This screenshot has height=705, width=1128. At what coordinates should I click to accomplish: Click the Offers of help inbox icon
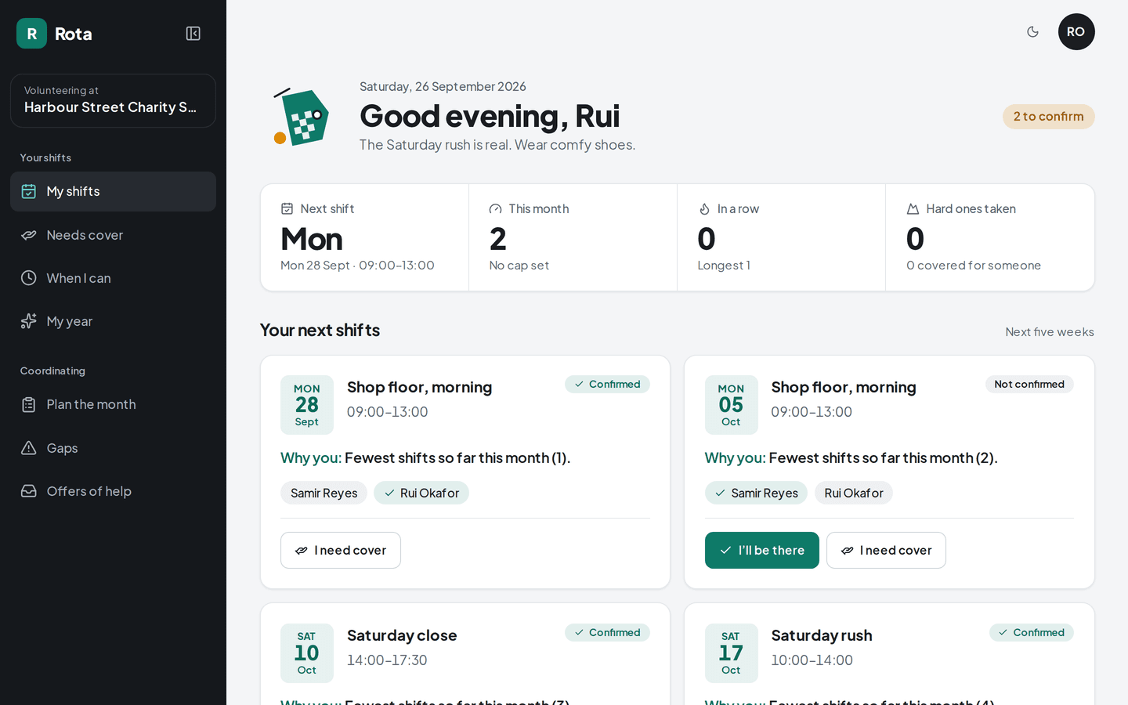point(29,491)
